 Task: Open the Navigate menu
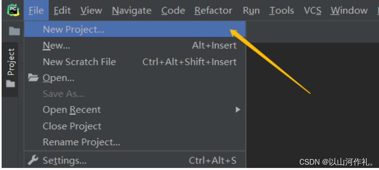[131, 10]
